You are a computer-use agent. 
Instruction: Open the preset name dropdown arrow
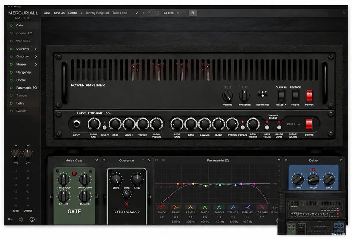pos(136,13)
